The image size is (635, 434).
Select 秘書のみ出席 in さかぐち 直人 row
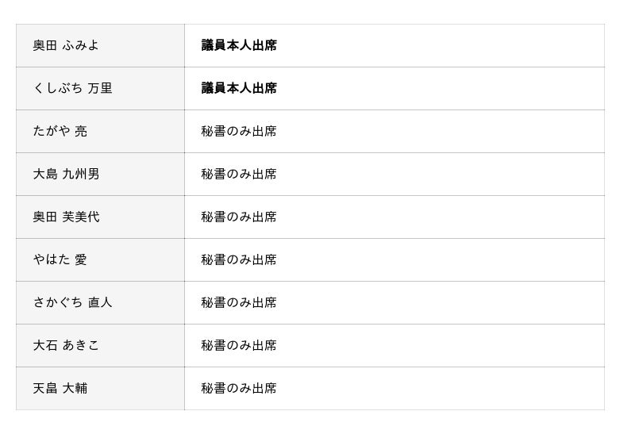239,303
